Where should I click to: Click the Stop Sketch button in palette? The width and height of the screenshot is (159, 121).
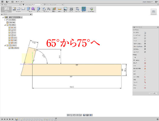(x=153, y=93)
